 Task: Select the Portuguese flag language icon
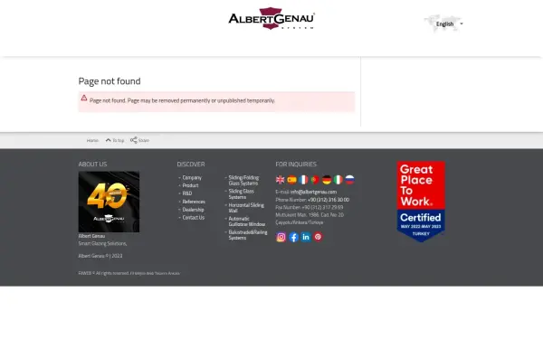[x=315, y=180]
